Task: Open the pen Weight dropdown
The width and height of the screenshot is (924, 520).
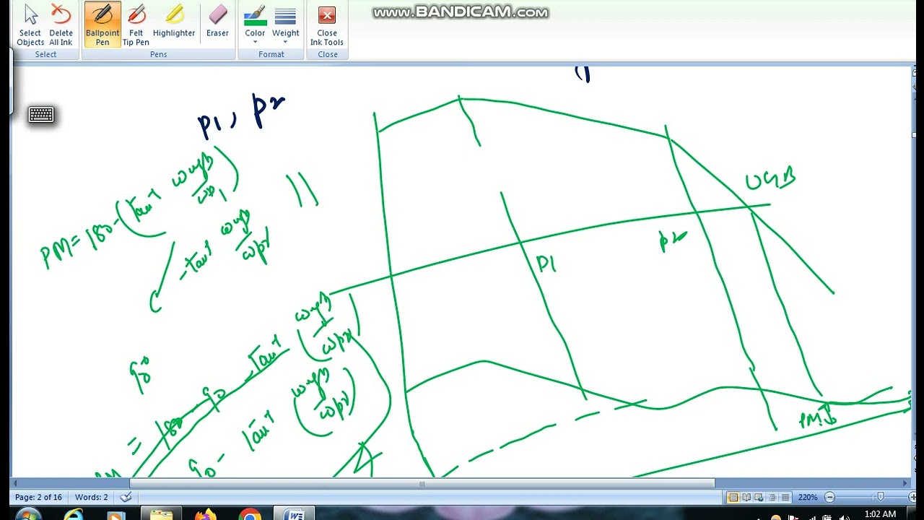Action: (x=286, y=26)
